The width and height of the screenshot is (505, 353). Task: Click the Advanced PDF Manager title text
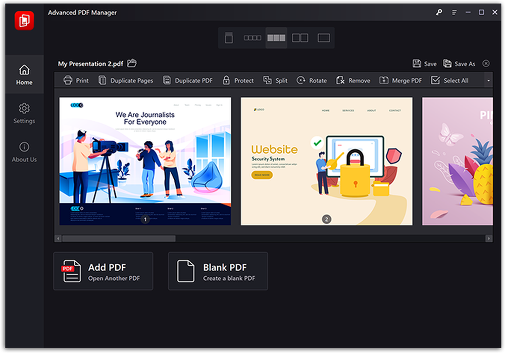pos(82,13)
